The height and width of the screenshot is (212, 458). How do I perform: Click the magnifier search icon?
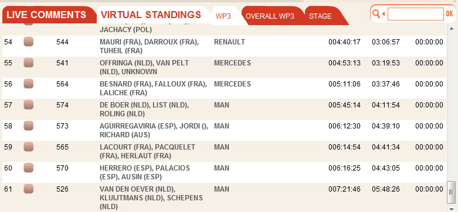(377, 13)
